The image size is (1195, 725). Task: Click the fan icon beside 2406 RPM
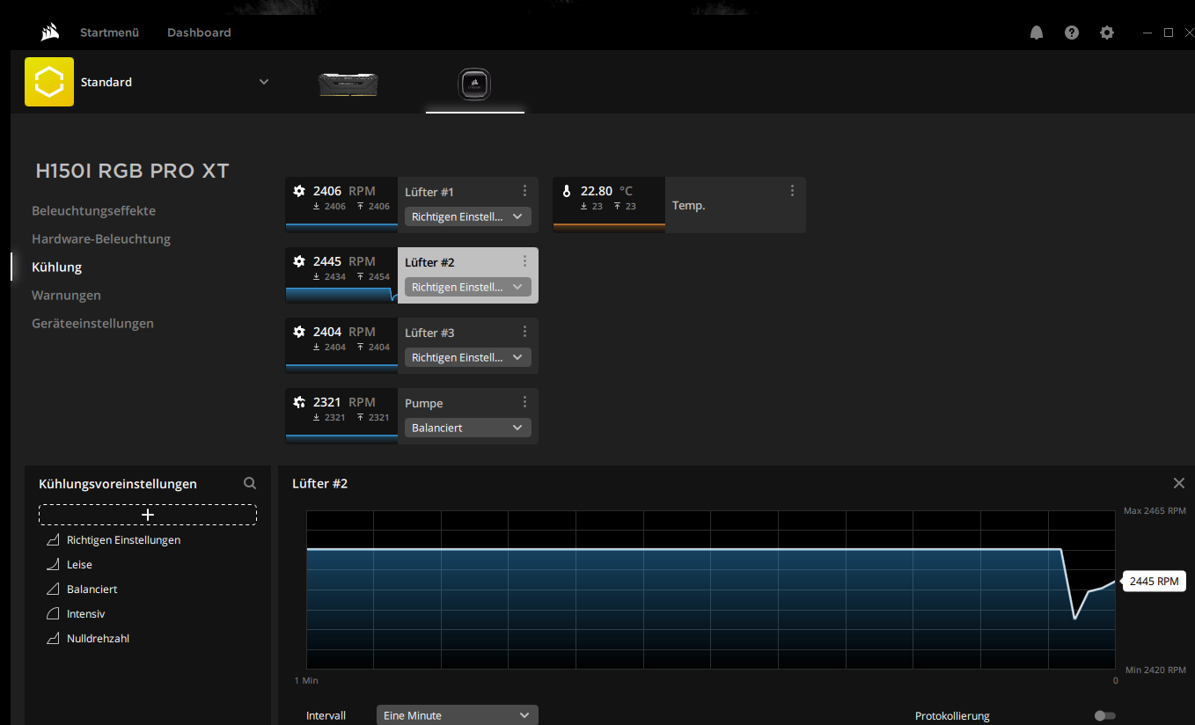click(x=299, y=191)
